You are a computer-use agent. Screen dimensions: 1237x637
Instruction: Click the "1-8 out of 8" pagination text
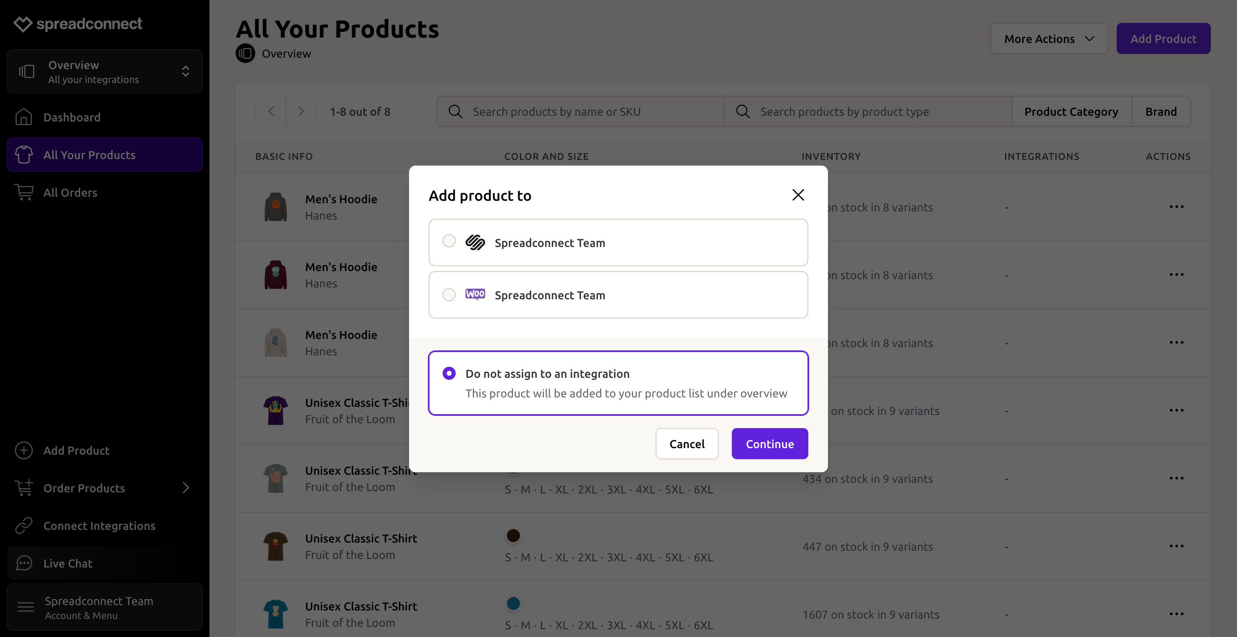(x=360, y=111)
